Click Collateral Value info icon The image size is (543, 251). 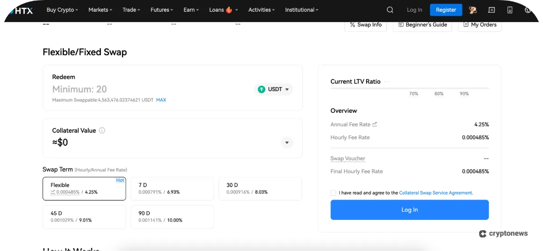pos(102,130)
